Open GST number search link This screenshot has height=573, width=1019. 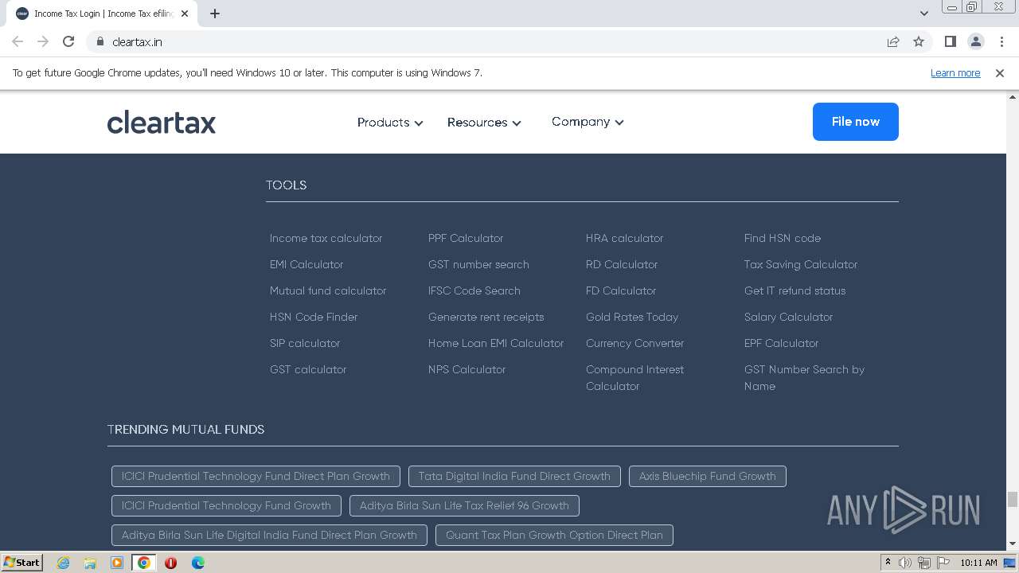click(478, 264)
